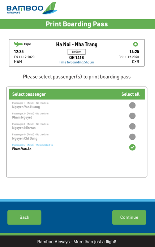Click the Pham Van An passenger name
This screenshot has width=155, height=247.
[x=22, y=149]
